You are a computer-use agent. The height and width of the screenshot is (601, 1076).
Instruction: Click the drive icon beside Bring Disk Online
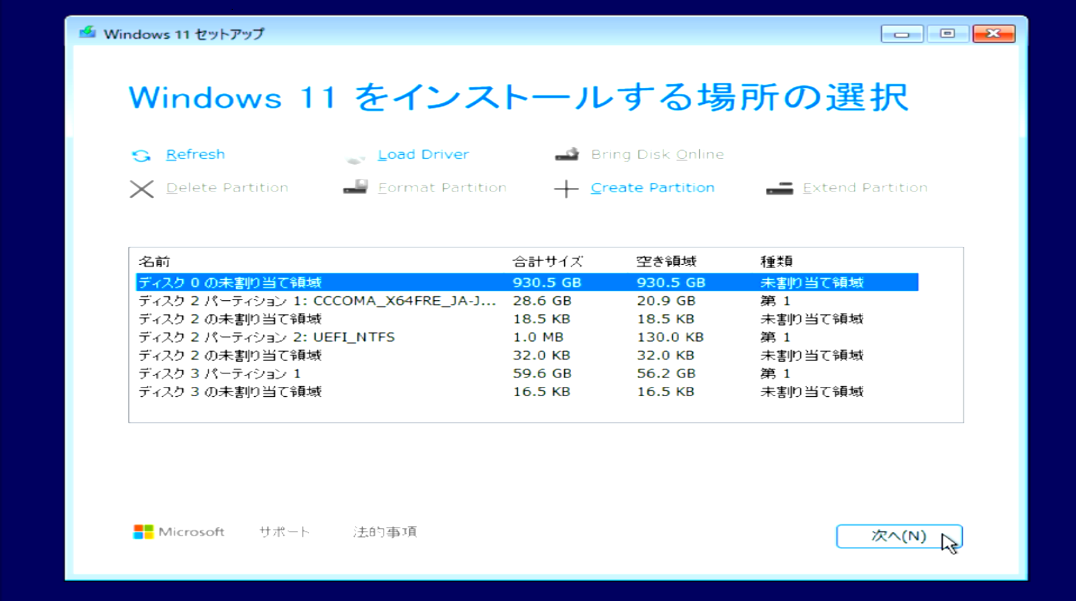567,155
